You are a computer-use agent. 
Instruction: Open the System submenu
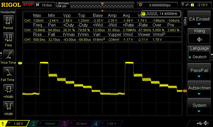click(199, 107)
